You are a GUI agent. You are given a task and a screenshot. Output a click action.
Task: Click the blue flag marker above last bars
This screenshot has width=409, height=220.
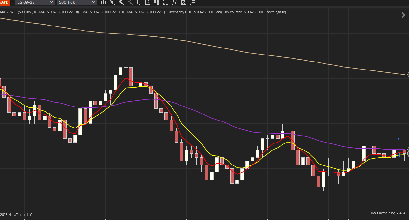coord(398,139)
